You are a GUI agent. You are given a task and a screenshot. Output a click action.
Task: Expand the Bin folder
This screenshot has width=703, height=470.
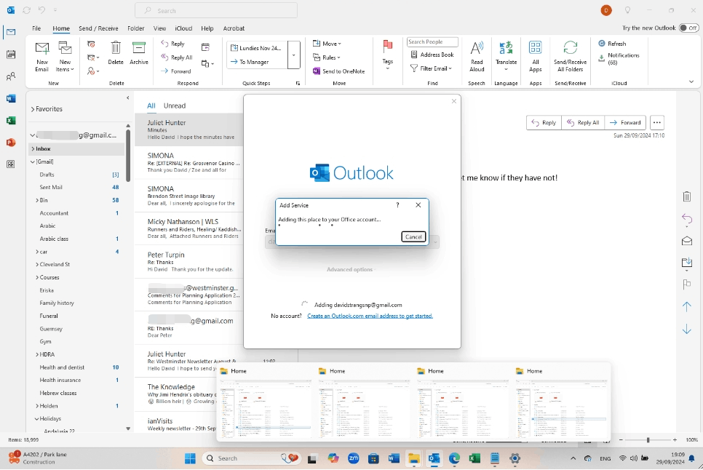tap(37, 200)
